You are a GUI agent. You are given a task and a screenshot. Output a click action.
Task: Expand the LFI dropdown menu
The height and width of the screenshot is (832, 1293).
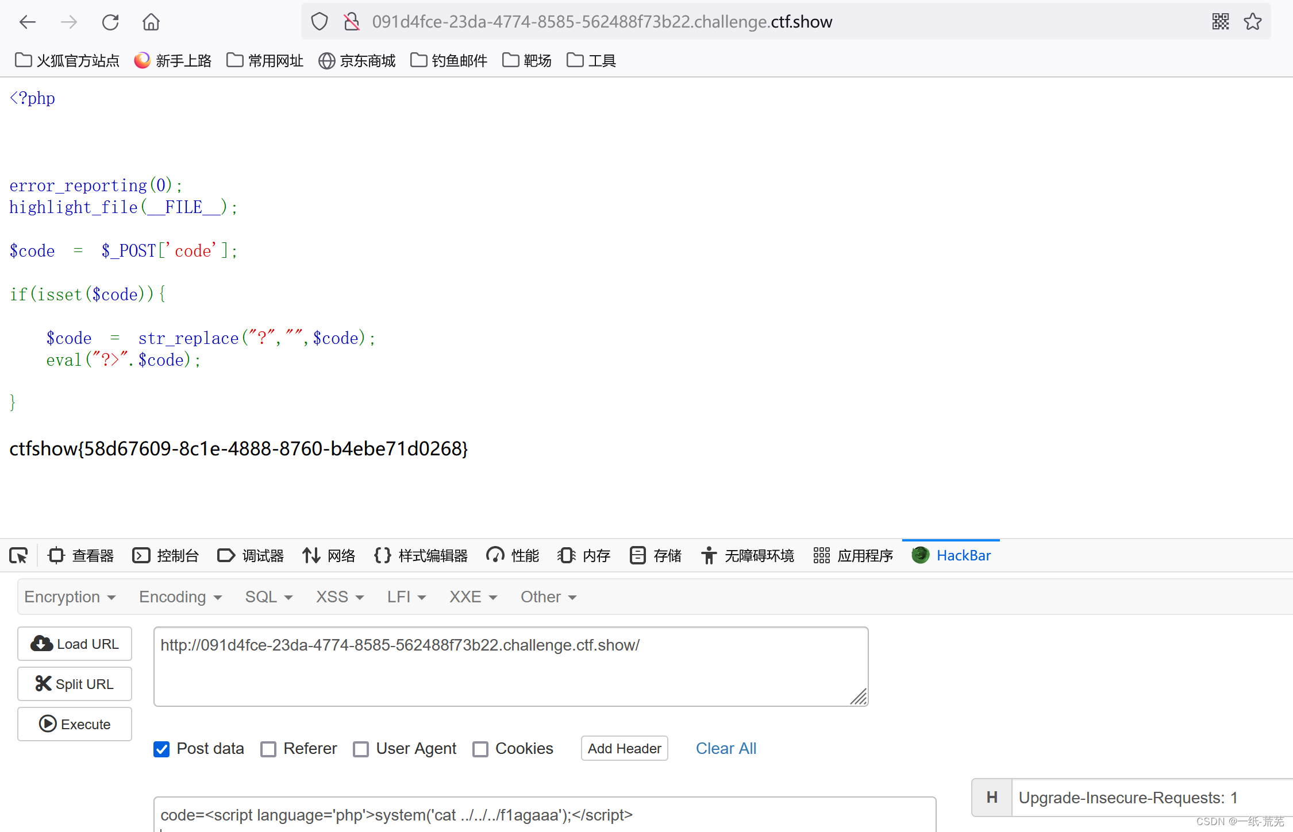coord(407,597)
